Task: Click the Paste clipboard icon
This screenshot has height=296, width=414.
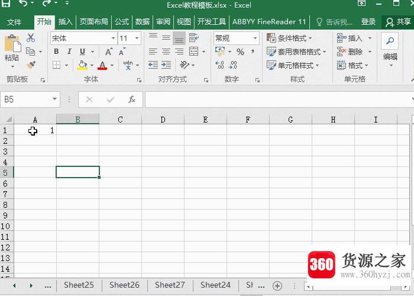Action: 12,43
